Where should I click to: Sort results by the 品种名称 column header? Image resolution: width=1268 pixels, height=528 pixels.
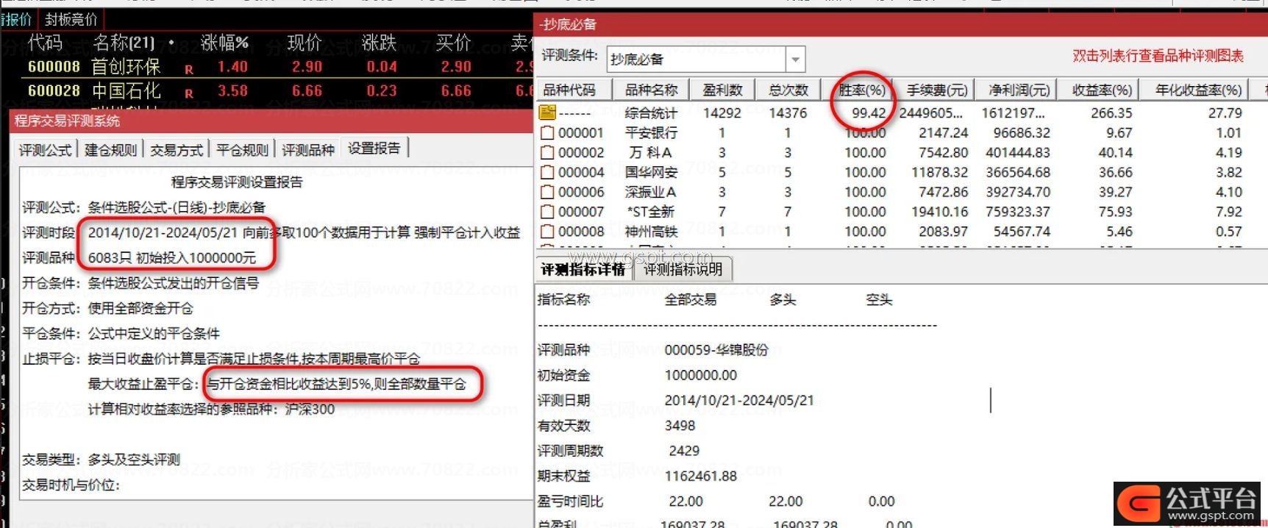pyautogui.click(x=652, y=90)
